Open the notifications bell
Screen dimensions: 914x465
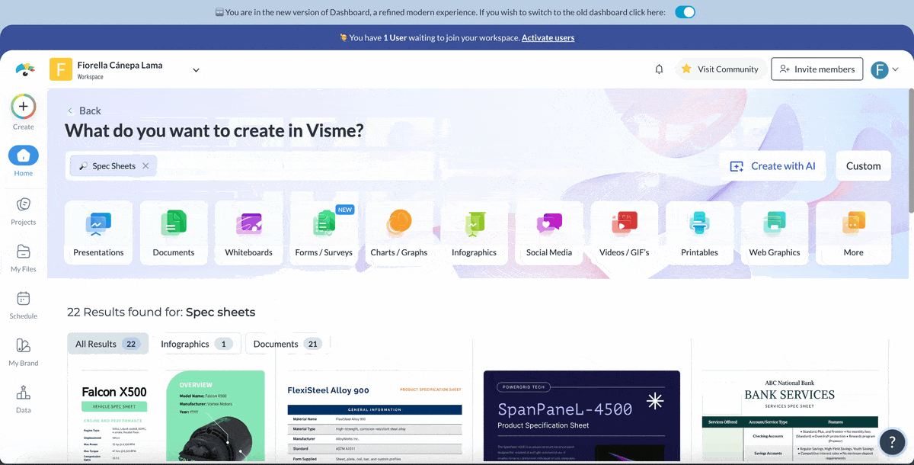pos(659,69)
